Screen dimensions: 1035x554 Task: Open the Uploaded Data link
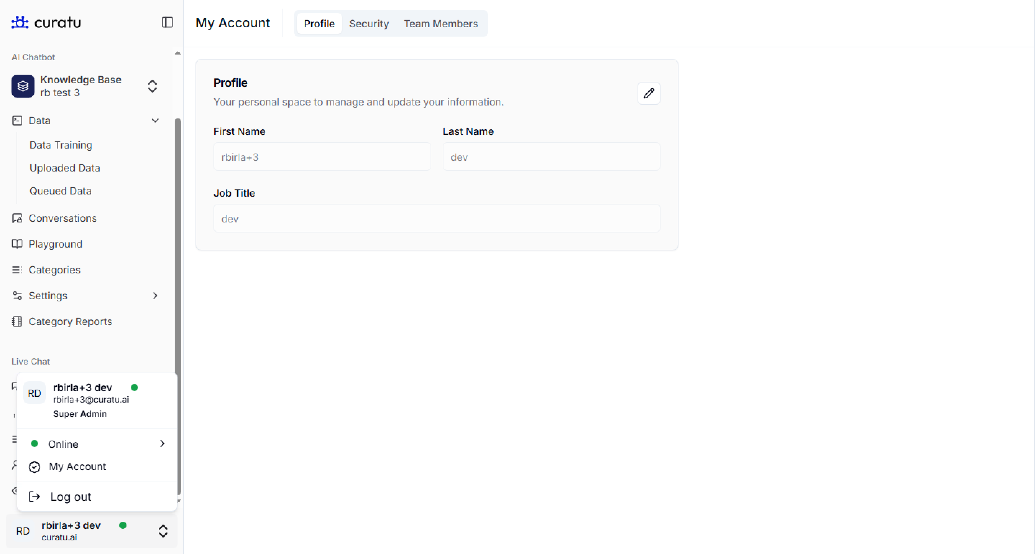pyautogui.click(x=65, y=168)
